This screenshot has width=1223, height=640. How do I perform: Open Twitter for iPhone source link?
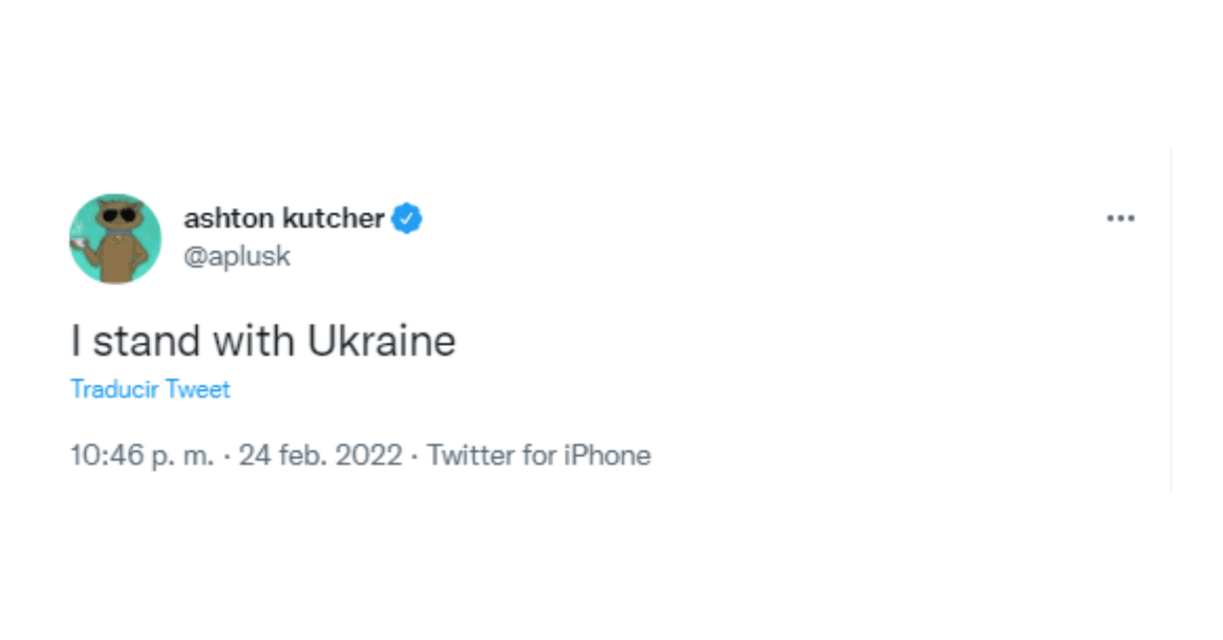[541, 456]
